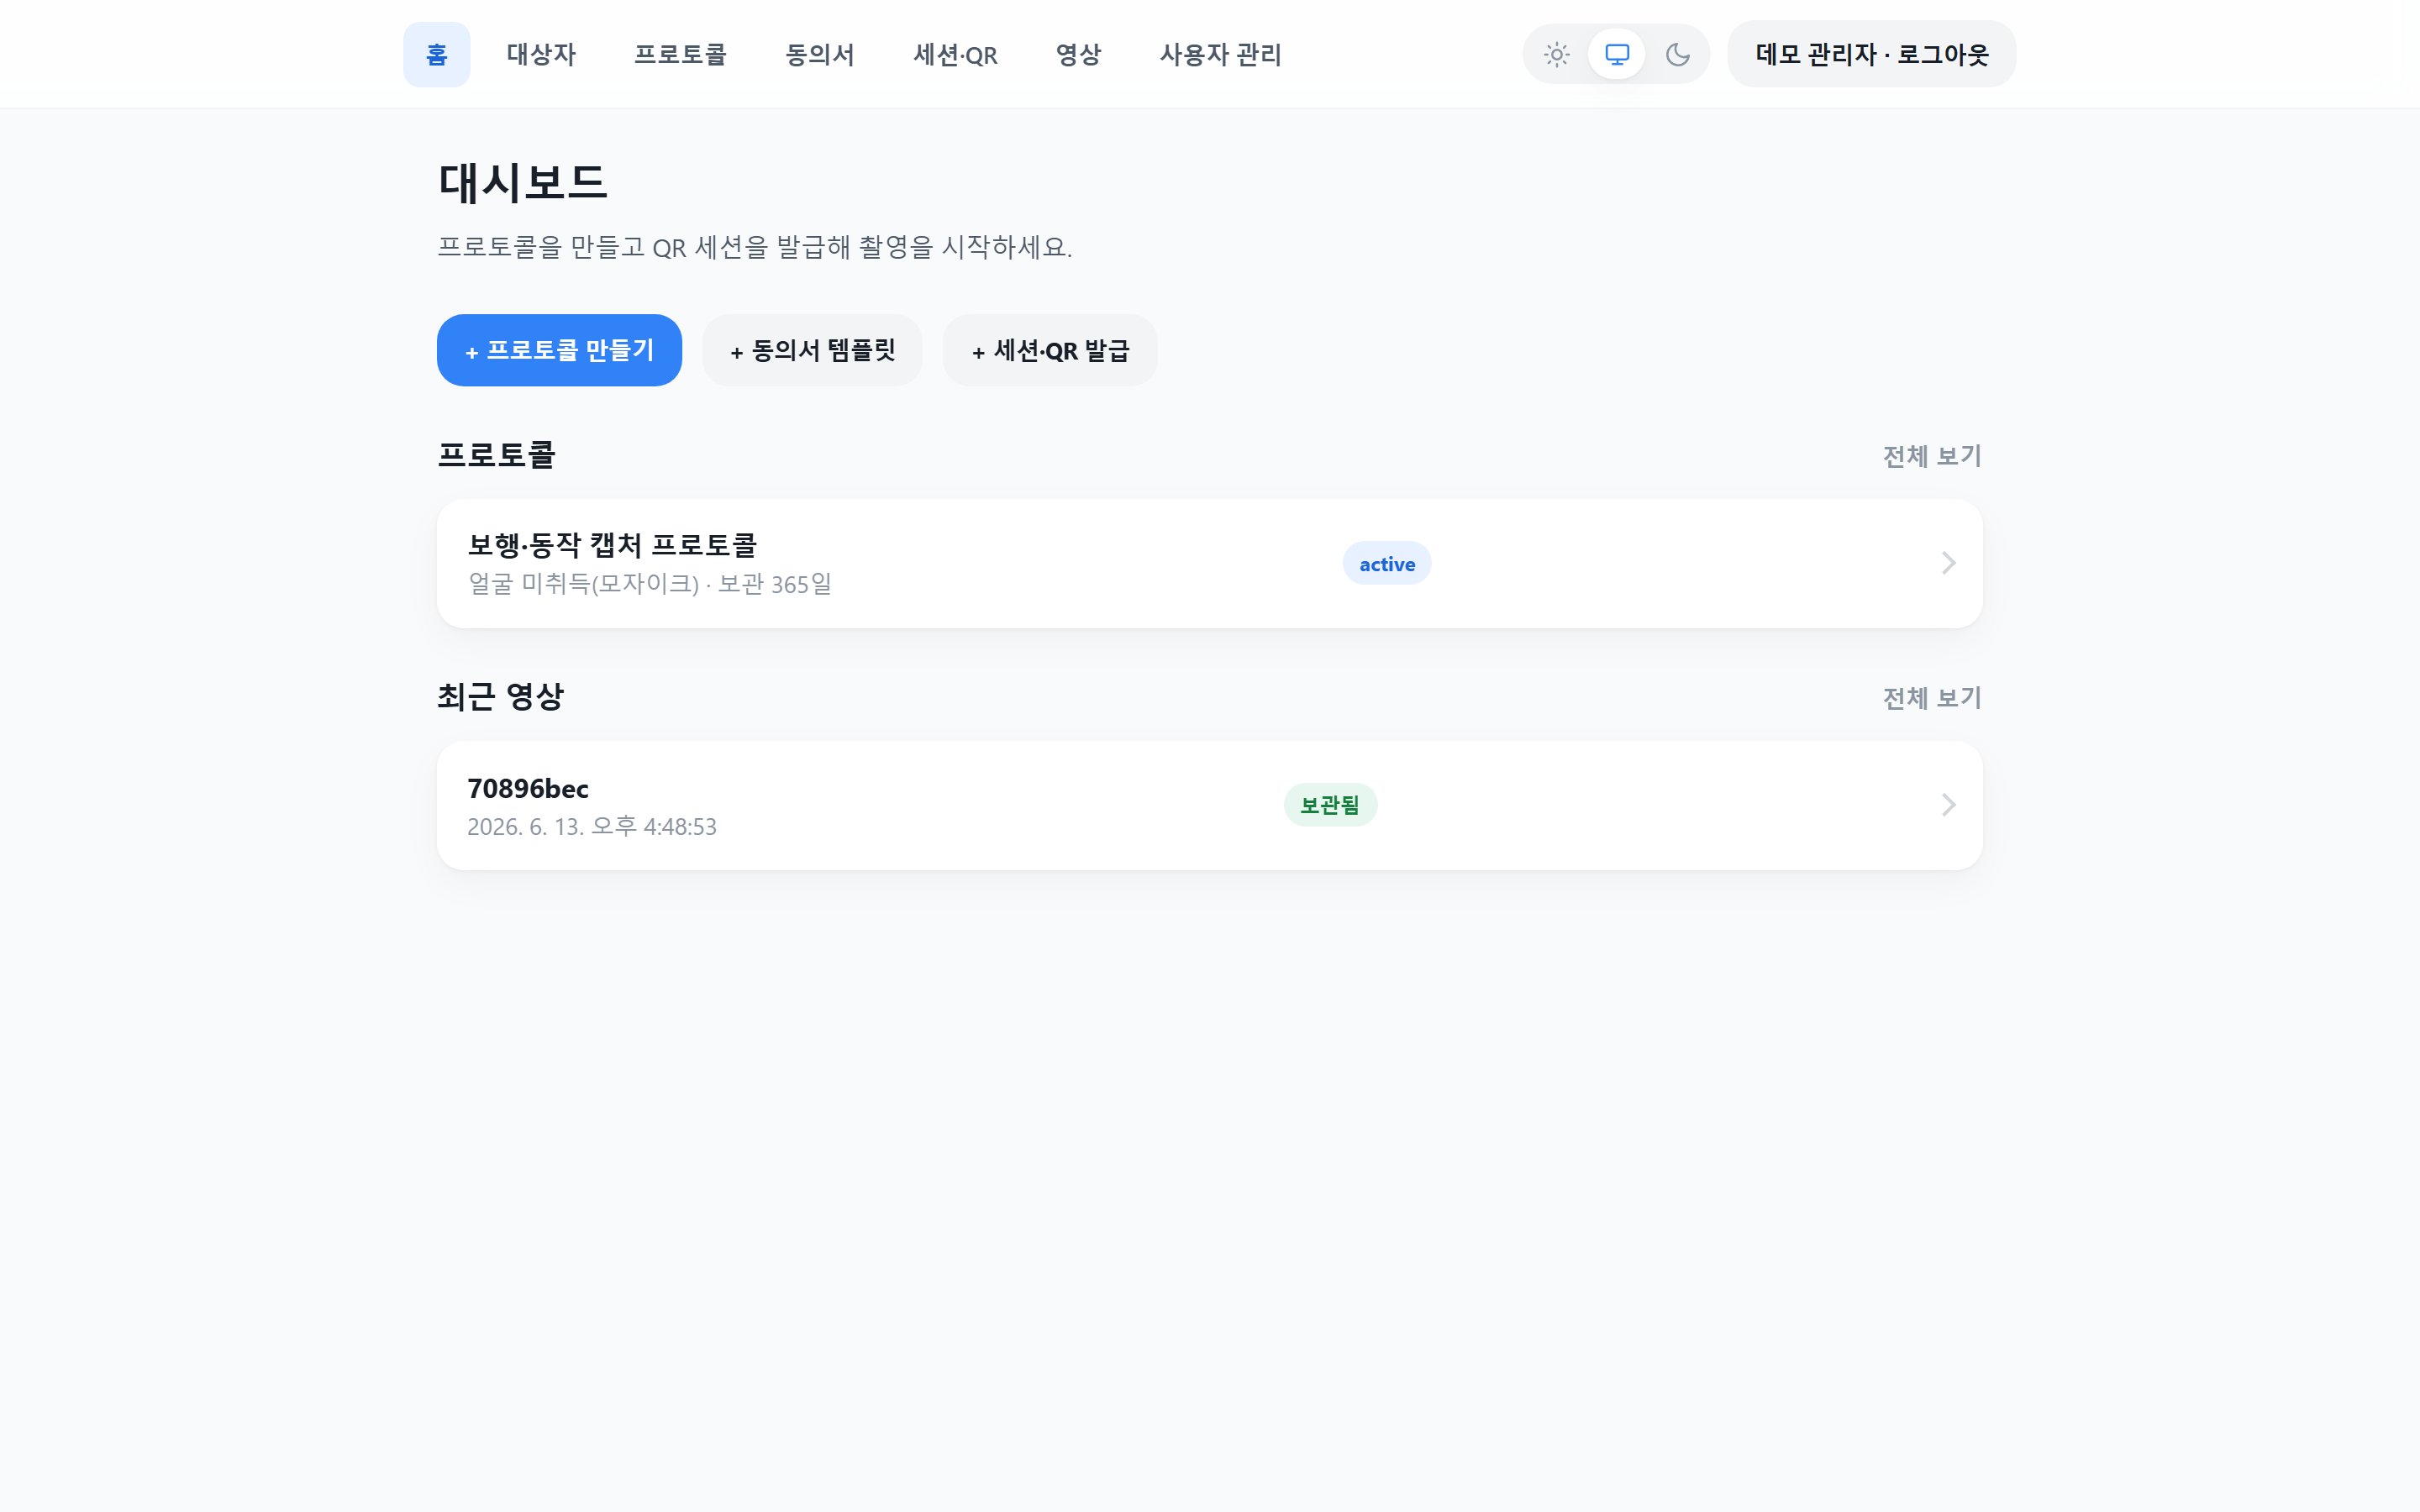2420x1512 pixels.
Task: Open the 사용자 관리 tab
Action: [x=1220, y=54]
